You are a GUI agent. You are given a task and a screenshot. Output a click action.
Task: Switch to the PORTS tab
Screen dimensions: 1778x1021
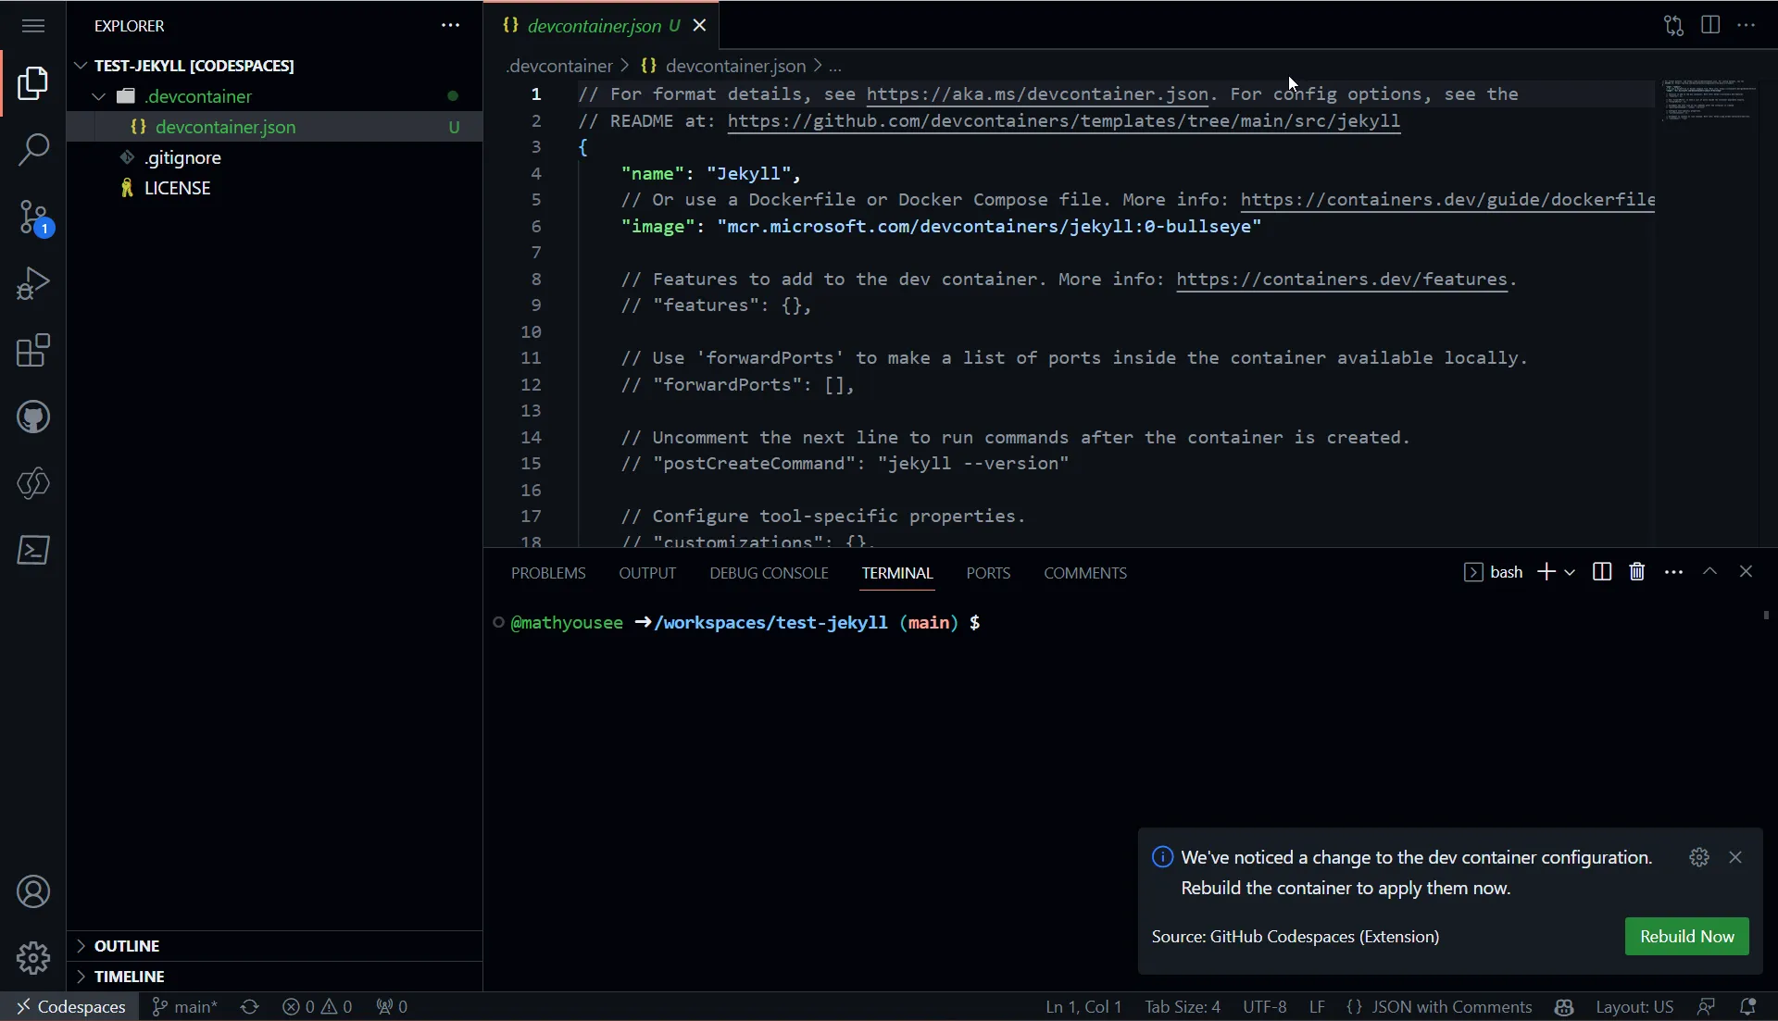tap(989, 573)
